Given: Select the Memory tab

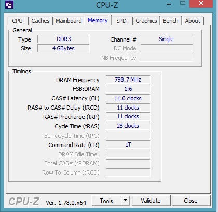Looking at the screenshot, I should tap(98, 20).
